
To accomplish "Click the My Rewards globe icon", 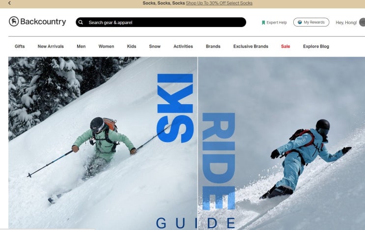I will (300, 22).
